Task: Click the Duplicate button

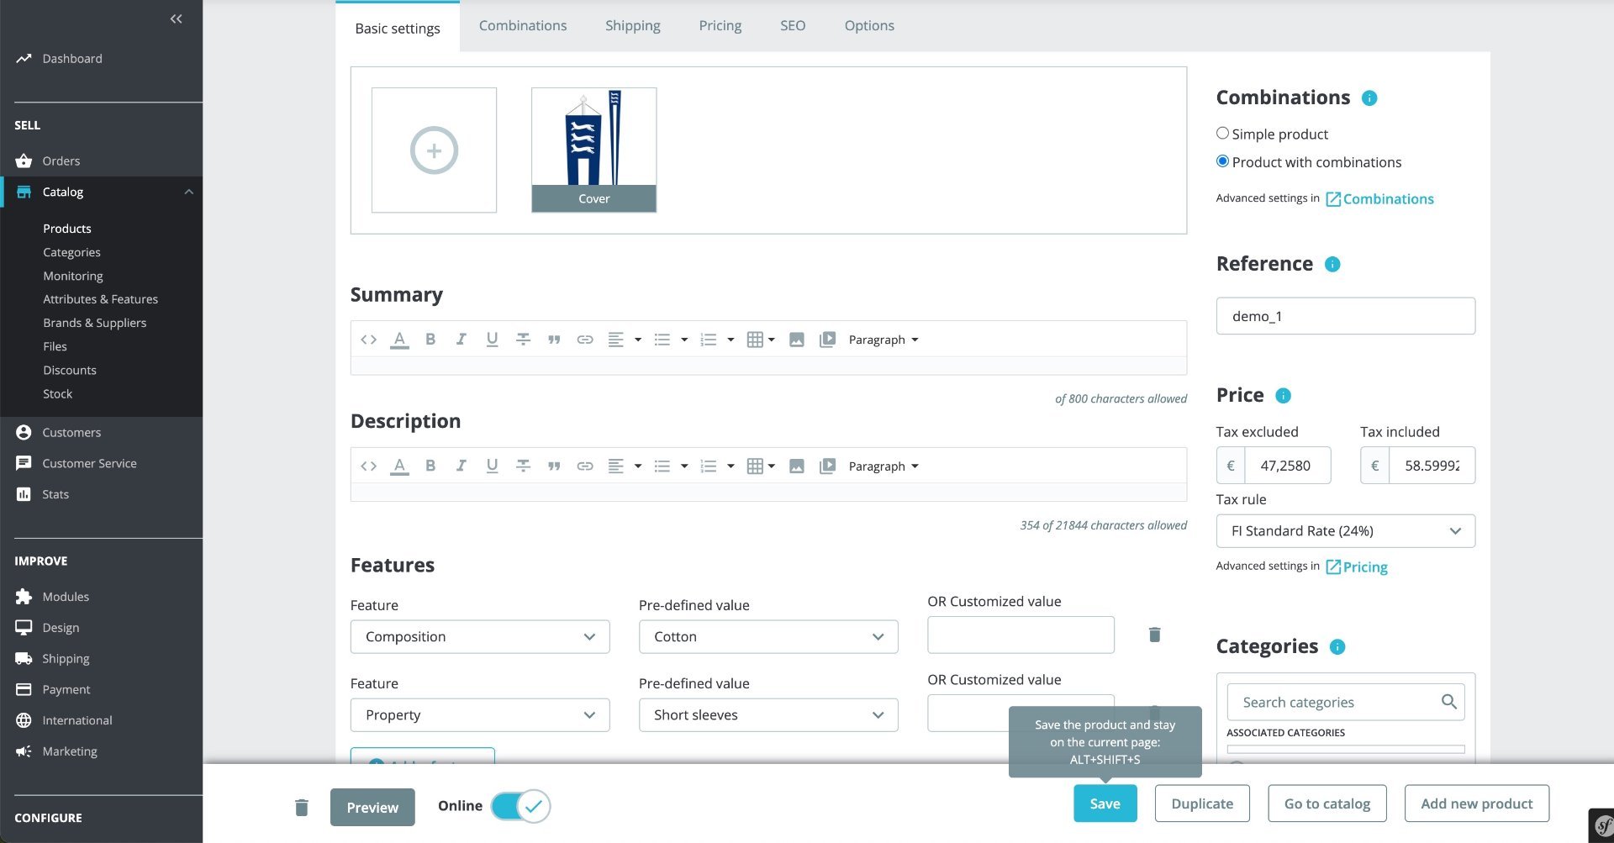Action: click(x=1202, y=803)
